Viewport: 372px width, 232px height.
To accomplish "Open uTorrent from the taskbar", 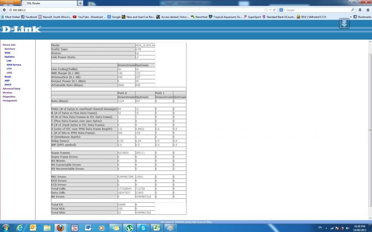I will click(x=129, y=228).
